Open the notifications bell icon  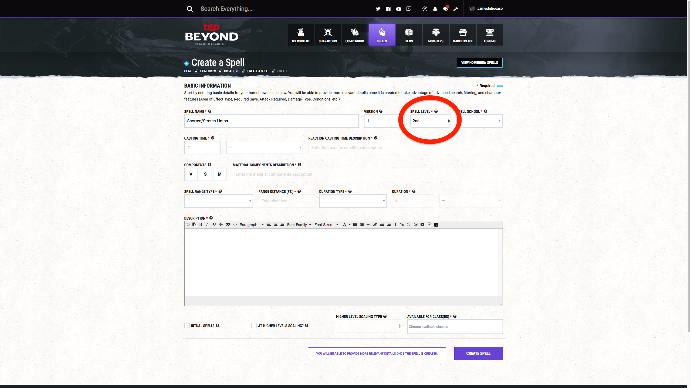(x=435, y=9)
